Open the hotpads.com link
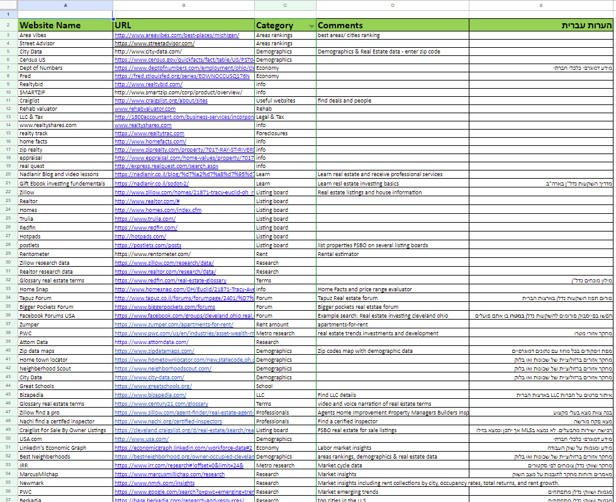 (140, 237)
